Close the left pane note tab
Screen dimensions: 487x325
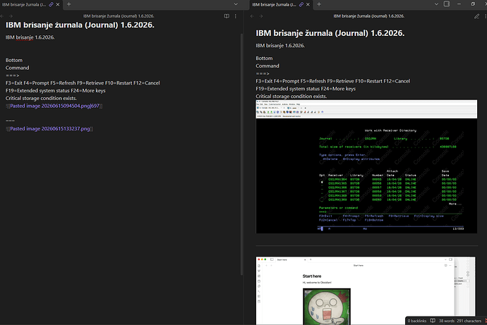coord(58,4)
